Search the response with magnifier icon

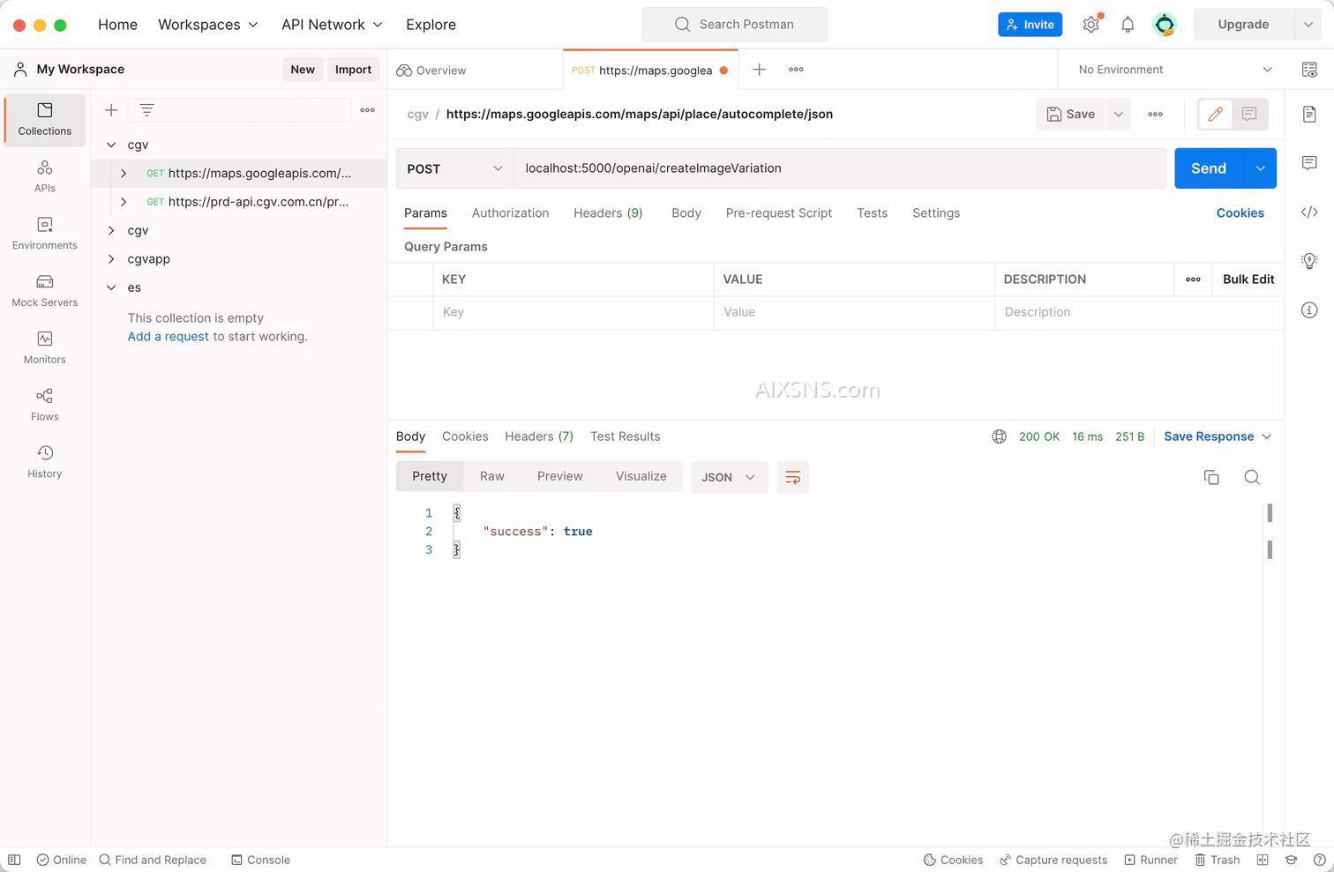coord(1252,477)
